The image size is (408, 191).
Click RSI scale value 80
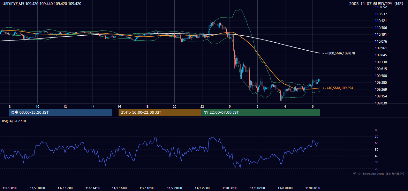(377, 130)
